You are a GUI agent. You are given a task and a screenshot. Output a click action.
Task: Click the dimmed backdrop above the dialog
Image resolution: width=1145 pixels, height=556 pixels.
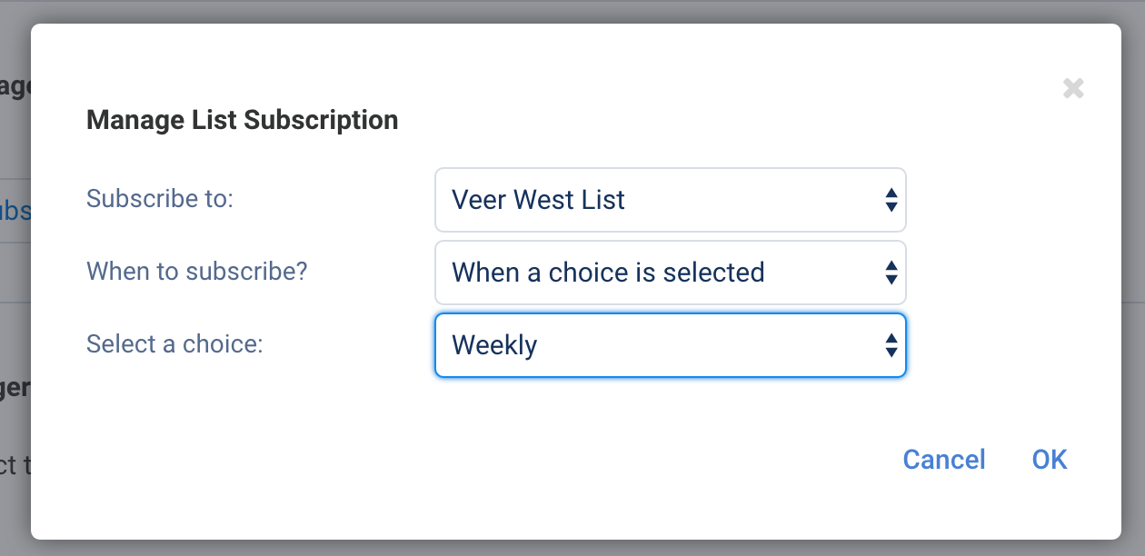click(572, 11)
